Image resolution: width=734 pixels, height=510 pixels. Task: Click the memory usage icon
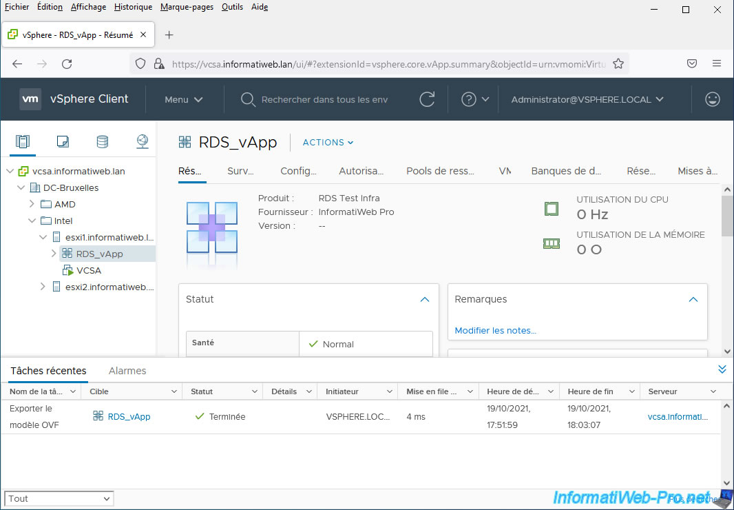pos(552,244)
